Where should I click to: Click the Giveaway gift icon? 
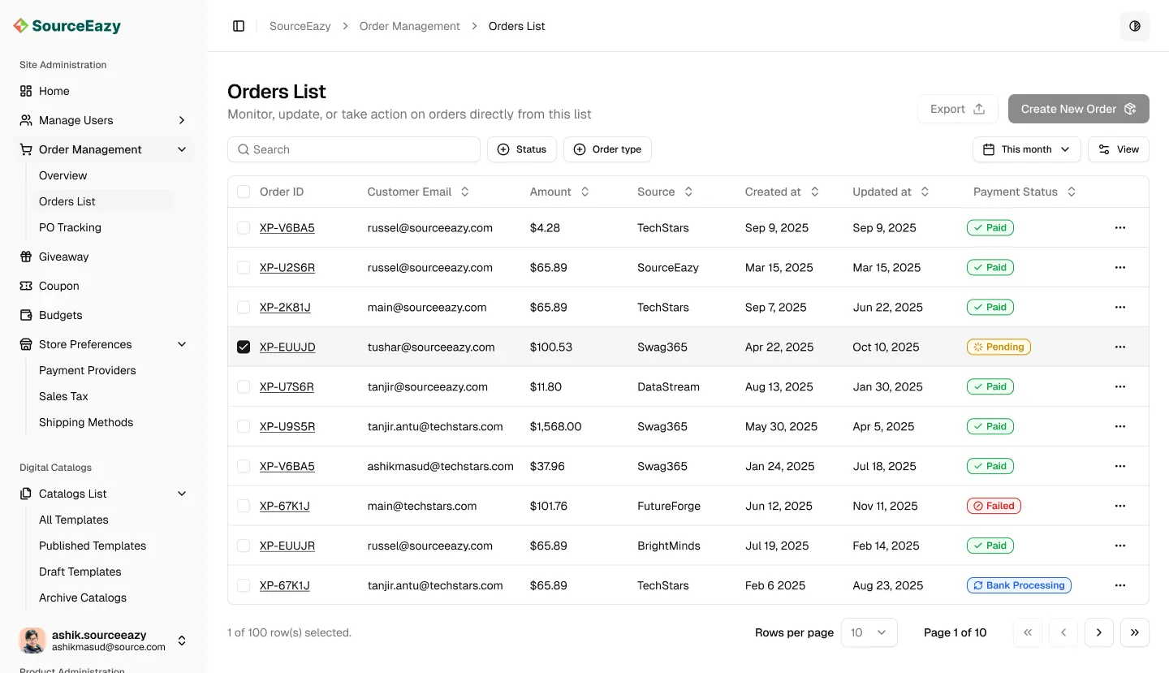pos(26,257)
